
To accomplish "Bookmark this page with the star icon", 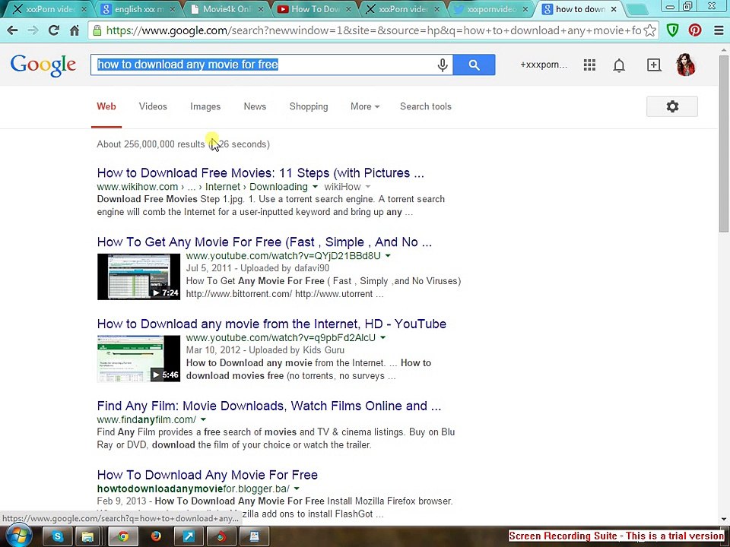I will 650,30.
